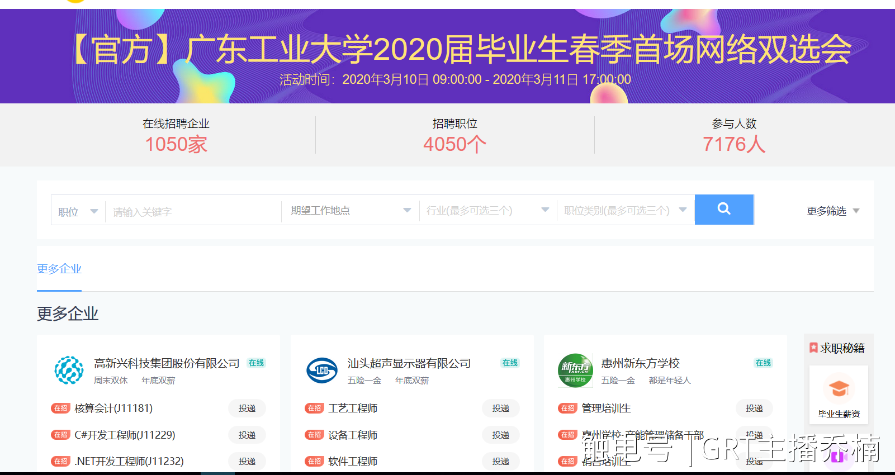Viewport: 895px width, 475px height.
Task: Apply with 投递 for 设备工程师
Action: click(x=500, y=435)
